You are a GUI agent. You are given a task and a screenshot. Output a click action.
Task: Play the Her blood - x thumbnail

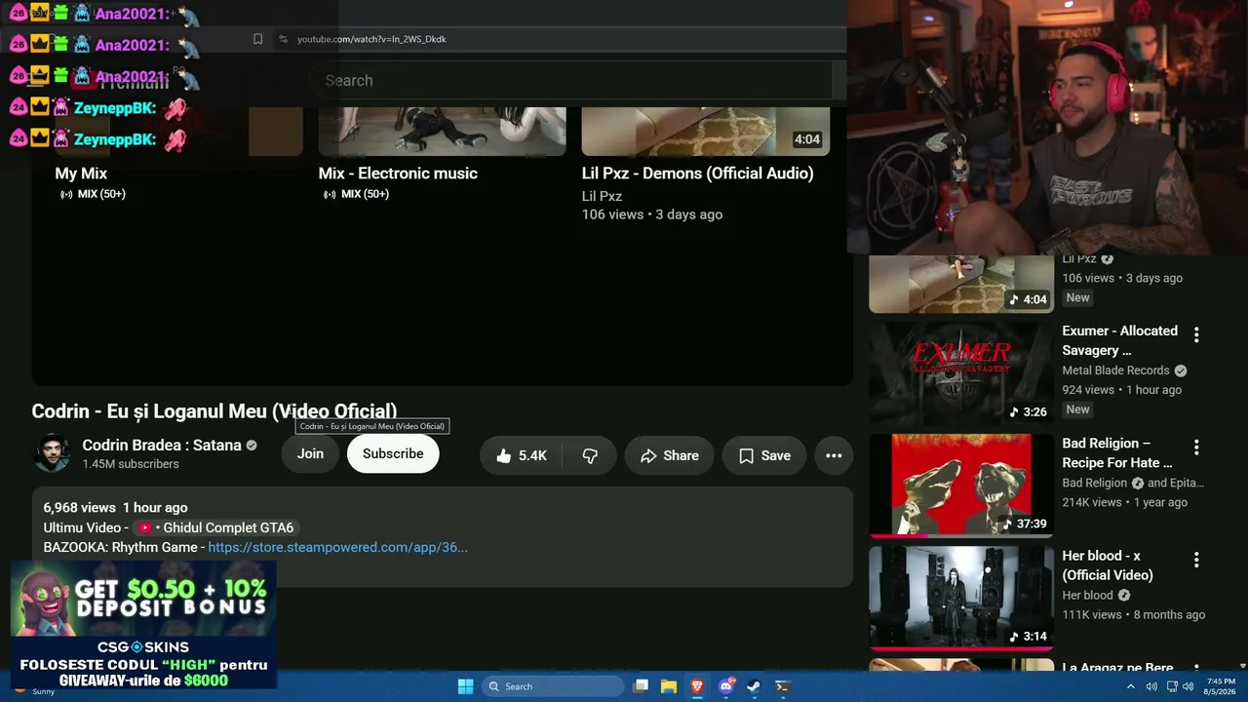point(961,598)
